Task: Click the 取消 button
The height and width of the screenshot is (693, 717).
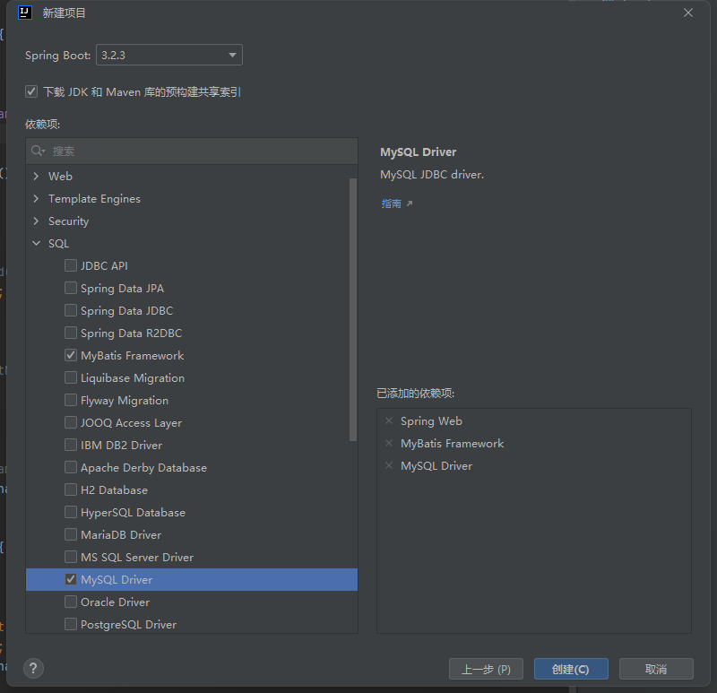Action: point(656,669)
